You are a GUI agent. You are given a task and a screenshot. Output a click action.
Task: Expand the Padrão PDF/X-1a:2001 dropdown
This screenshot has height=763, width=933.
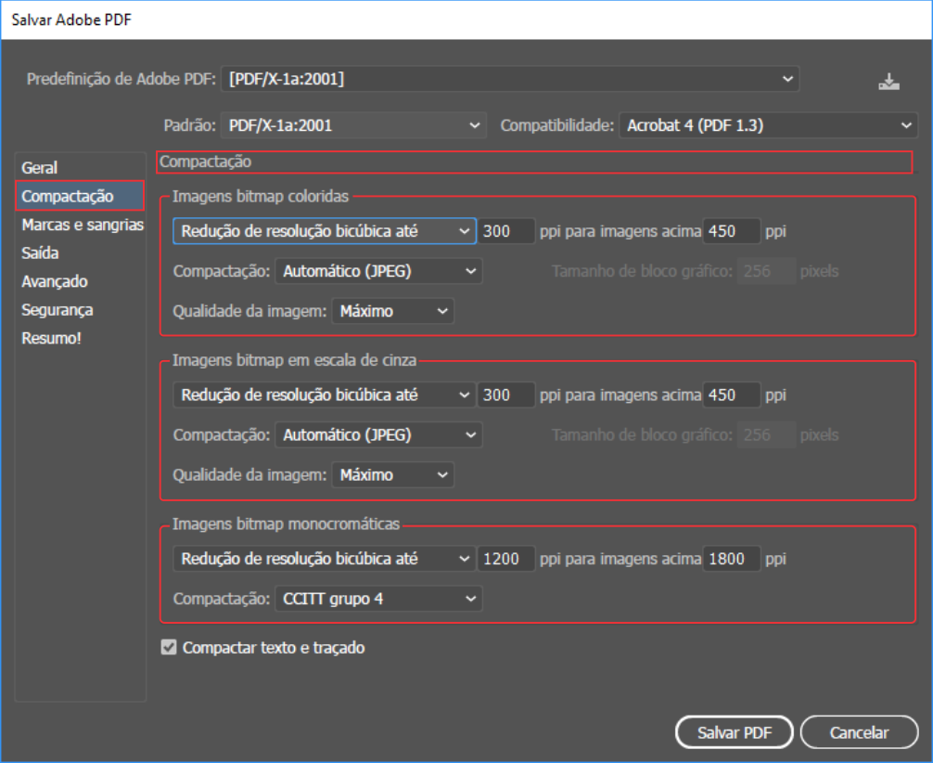[x=353, y=125]
